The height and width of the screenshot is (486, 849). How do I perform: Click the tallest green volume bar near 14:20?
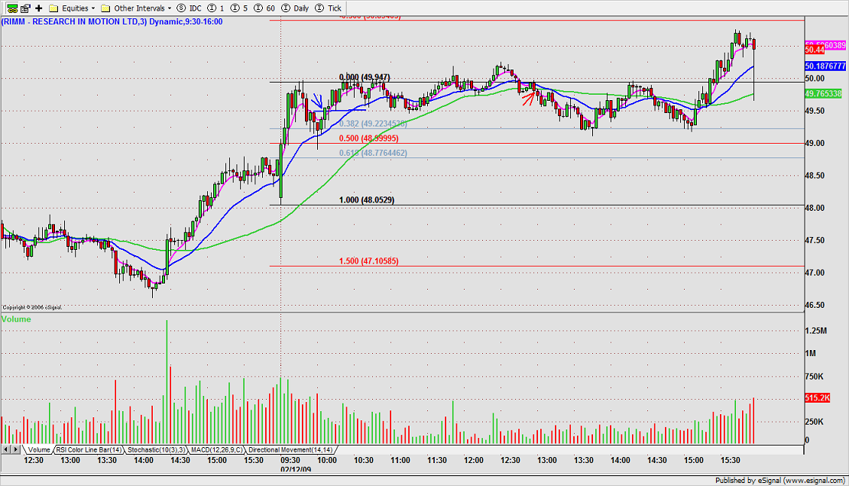167,381
